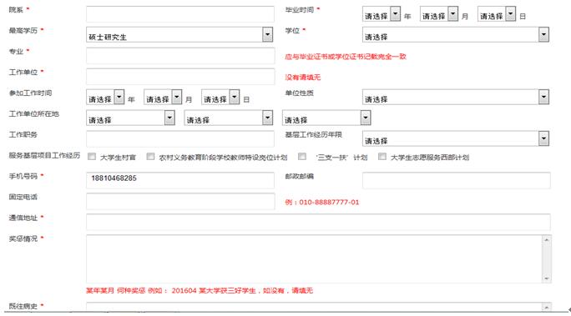Click the 奖惩情况 scrollbar down arrow
Screen dimensions: 571x316
[x=547, y=278]
